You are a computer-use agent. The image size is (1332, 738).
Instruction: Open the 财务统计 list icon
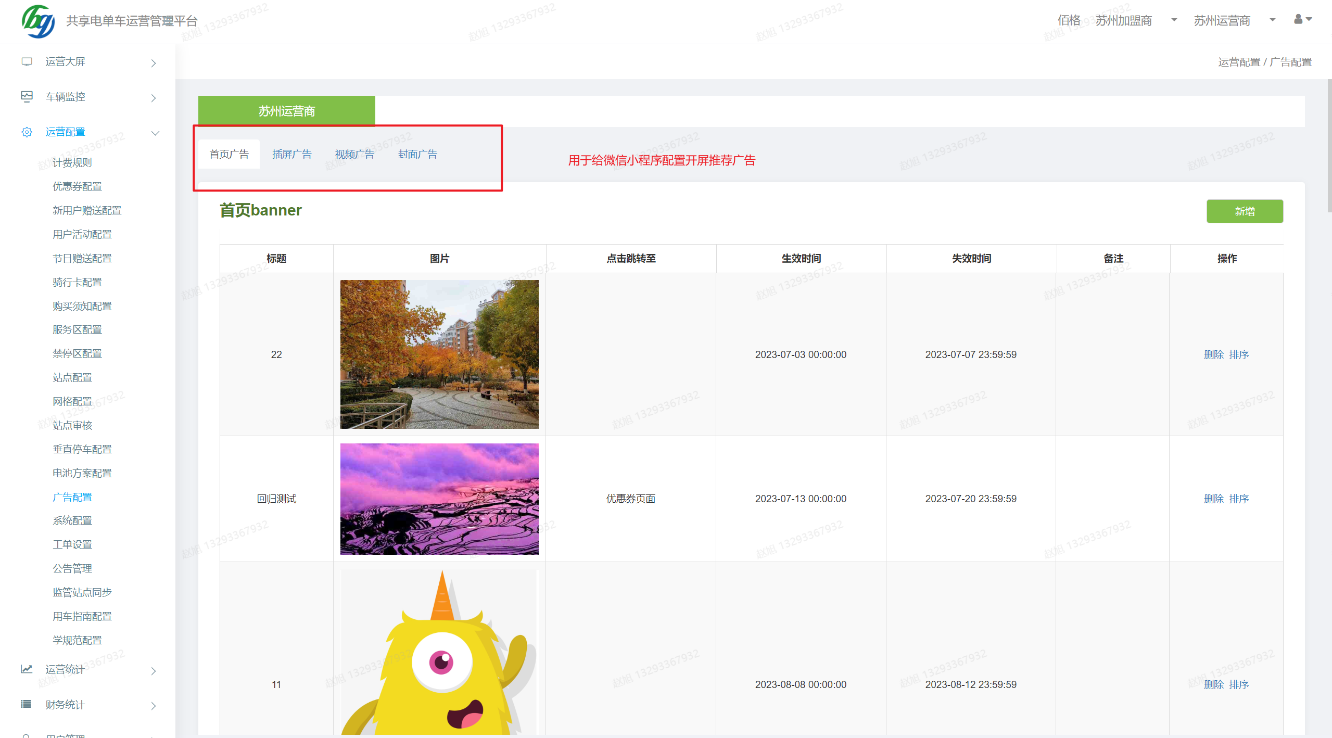[x=27, y=704]
